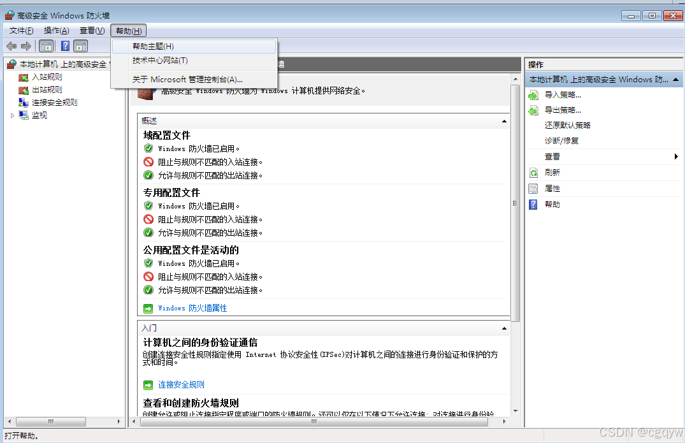
Task: Collapse the 入门 section
Action: tap(504, 328)
